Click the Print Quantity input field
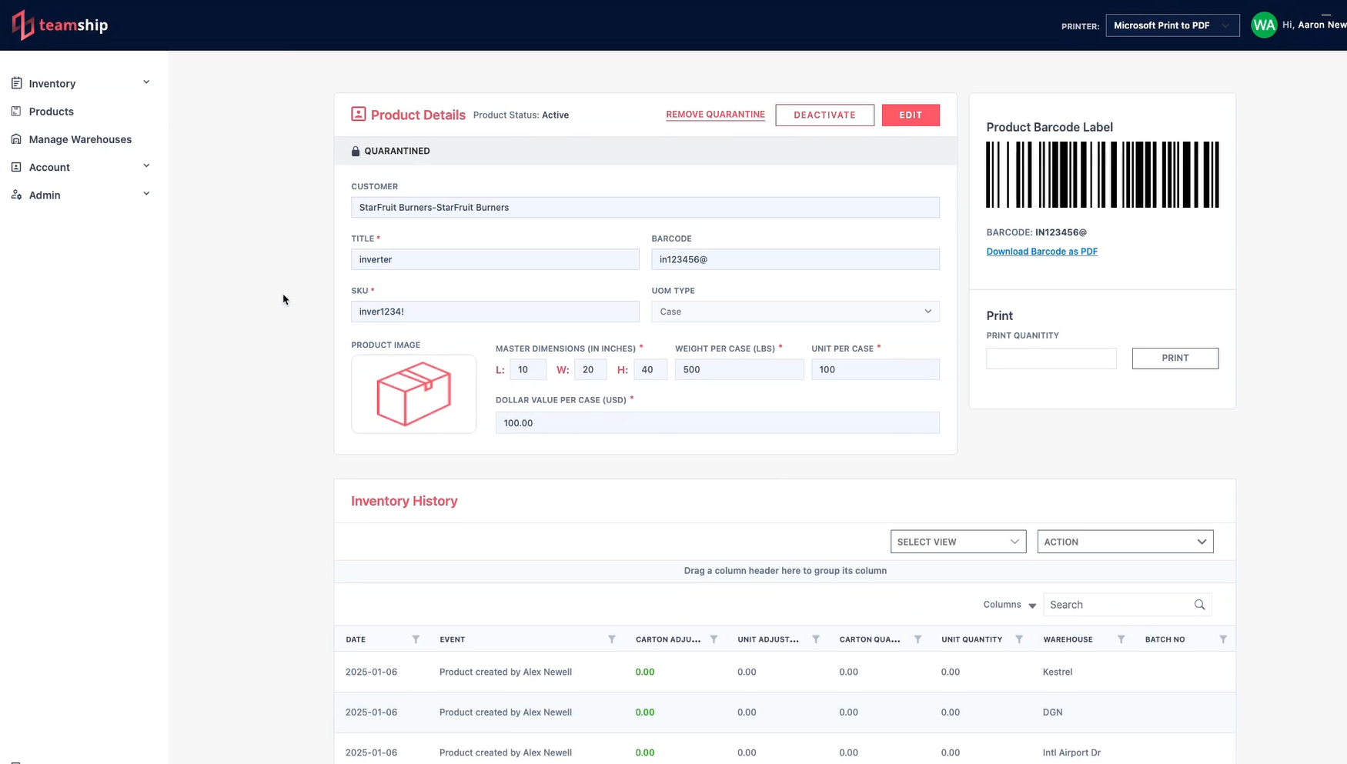1347x764 pixels. pos(1051,359)
